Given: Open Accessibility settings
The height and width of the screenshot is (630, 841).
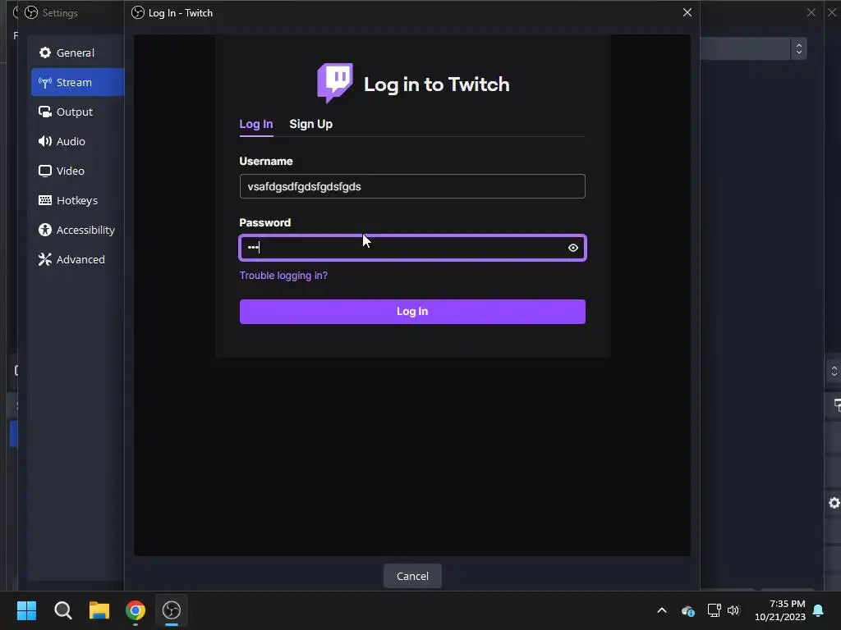Looking at the screenshot, I should [x=77, y=230].
